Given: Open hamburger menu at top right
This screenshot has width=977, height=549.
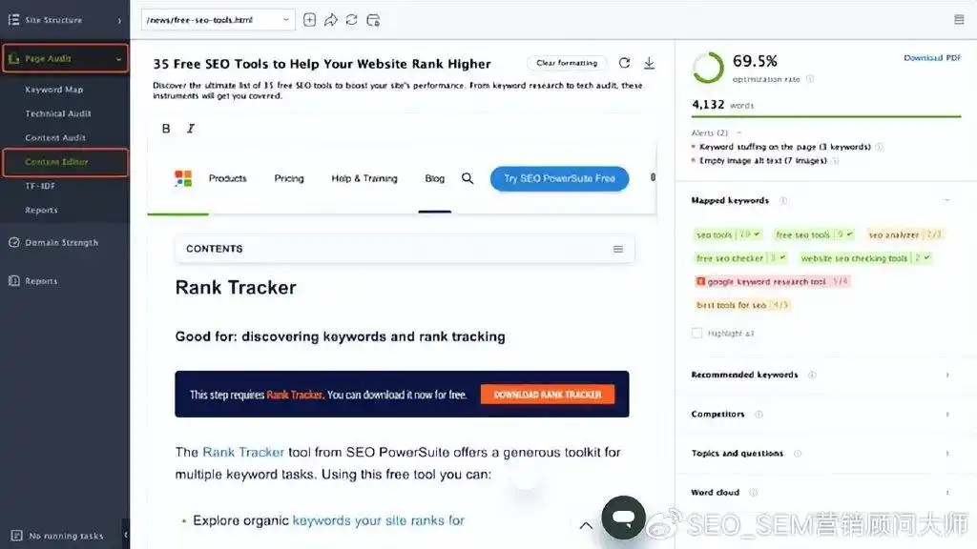Looking at the screenshot, I should [x=959, y=20].
